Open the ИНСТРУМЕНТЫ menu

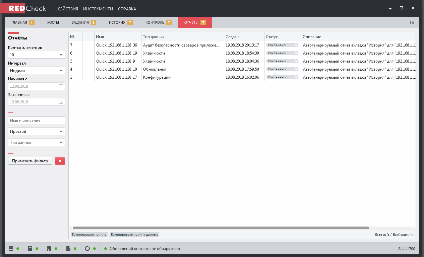[98, 9]
